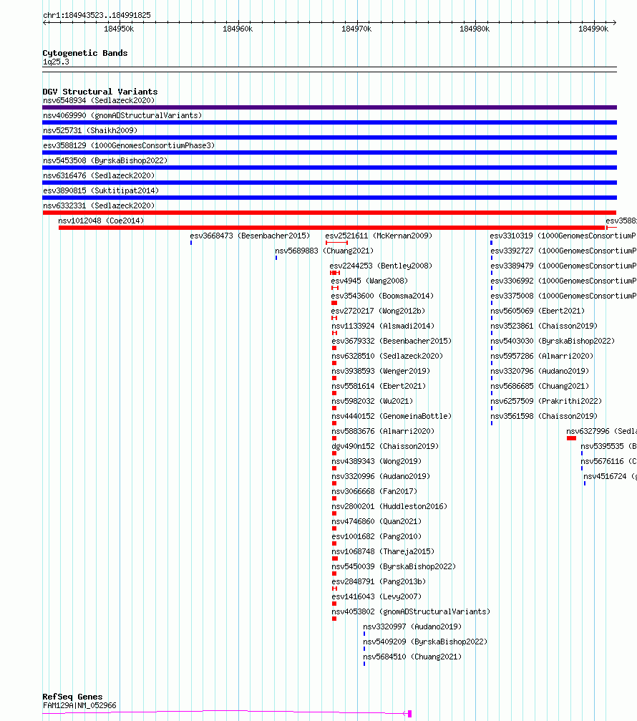637x721 pixels.
Task: Open esv3679332 (Besenbacher2015) variant label
Action: click(x=392, y=341)
